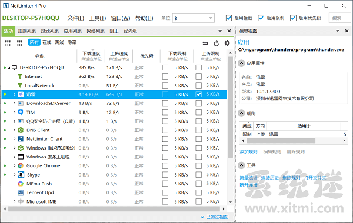Viewport: 353px width, 223px height.
Task: Open the 单位 unit dropdown
Action: [x=193, y=18]
